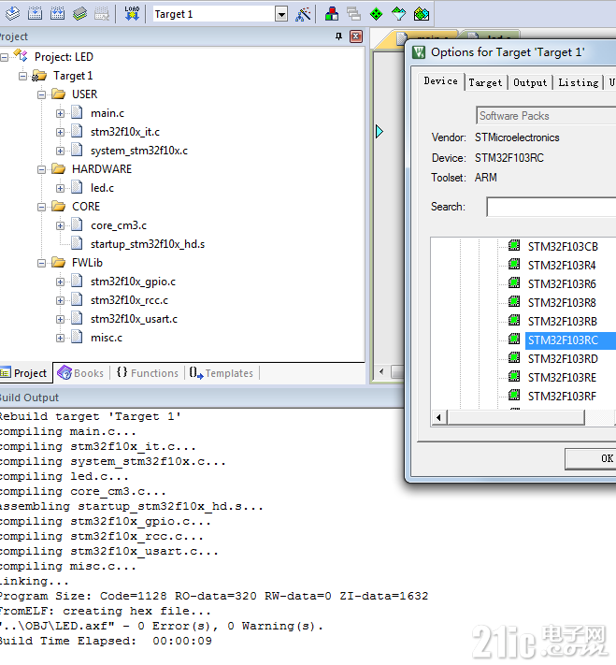Collapse the USER group

tap(41, 94)
